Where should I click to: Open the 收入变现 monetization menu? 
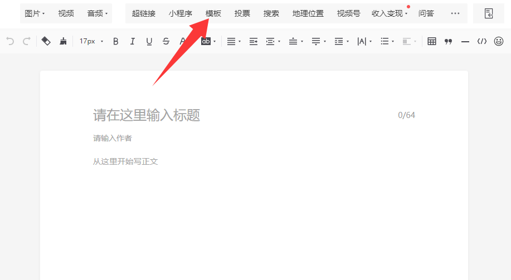390,13
